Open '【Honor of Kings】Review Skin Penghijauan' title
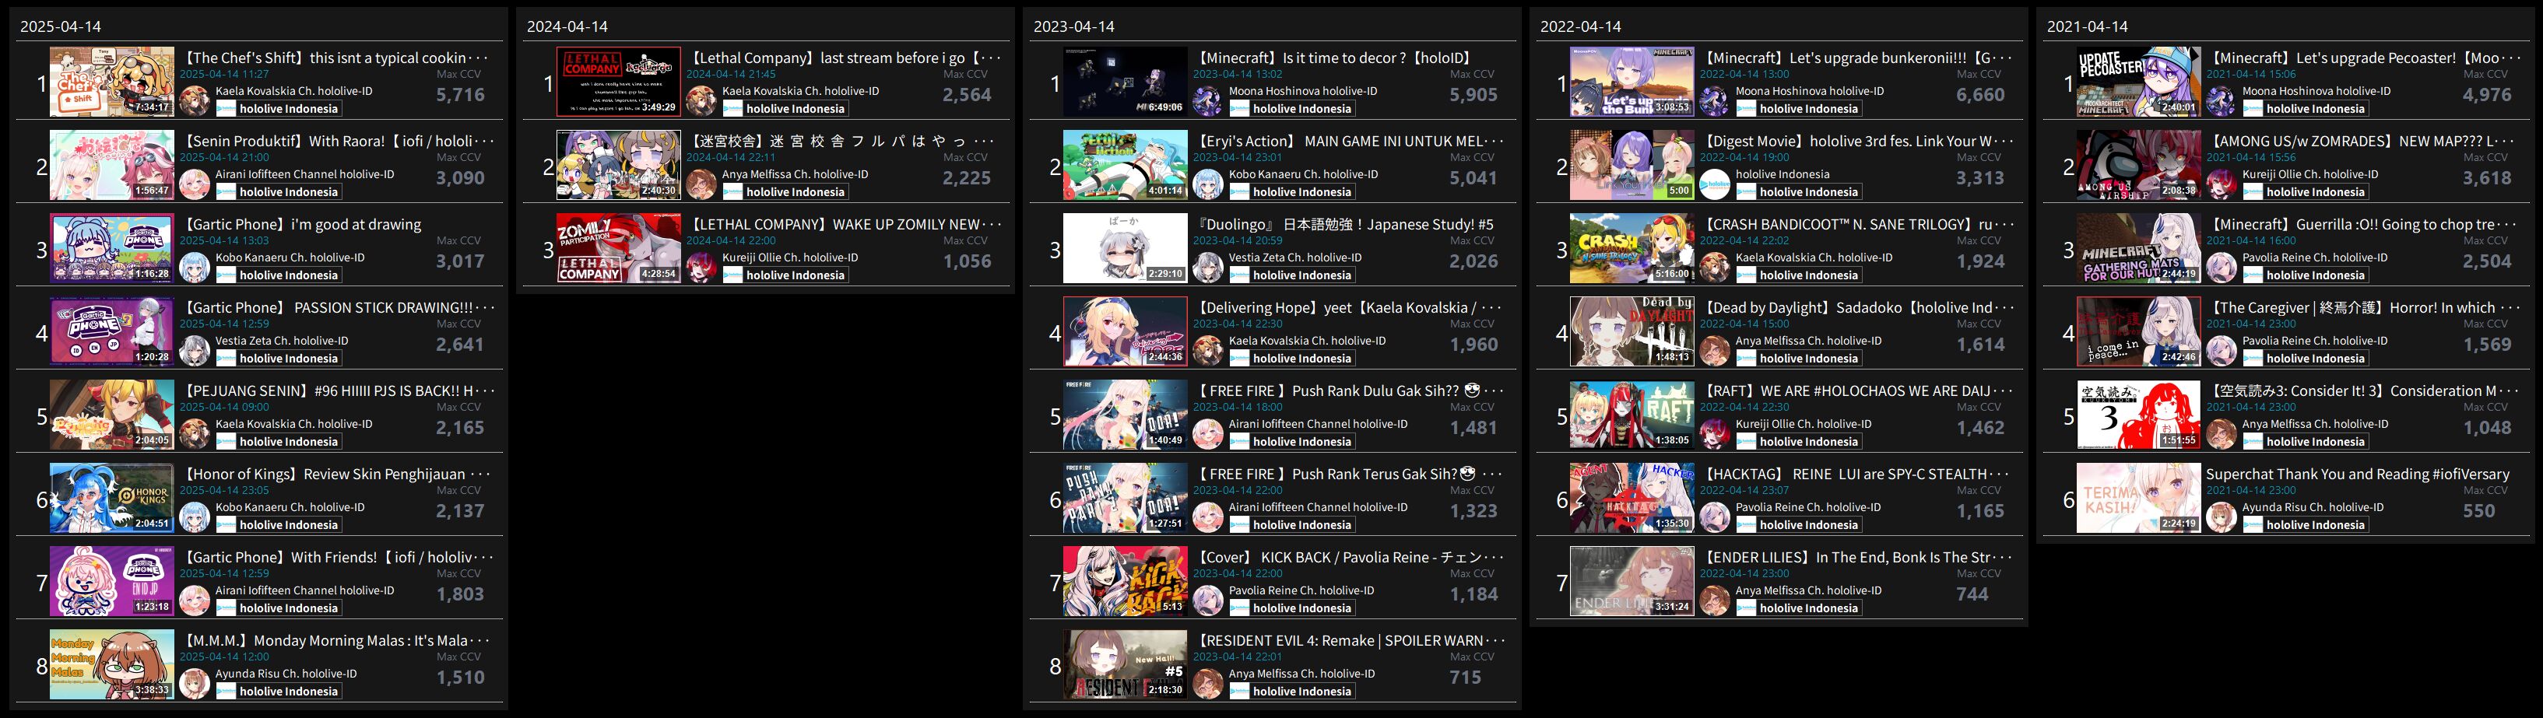This screenshot has width=2543, height=718. coord(335,475)
